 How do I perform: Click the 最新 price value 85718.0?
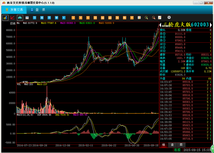tap(180, 55)
